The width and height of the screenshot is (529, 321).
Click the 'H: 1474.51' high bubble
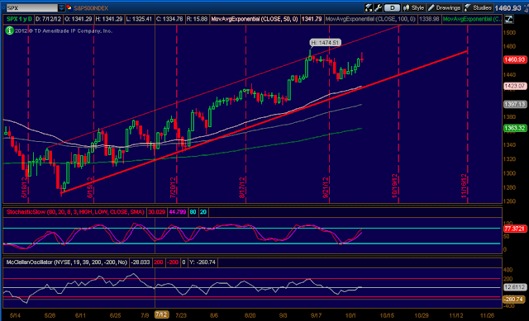[325, 43]
